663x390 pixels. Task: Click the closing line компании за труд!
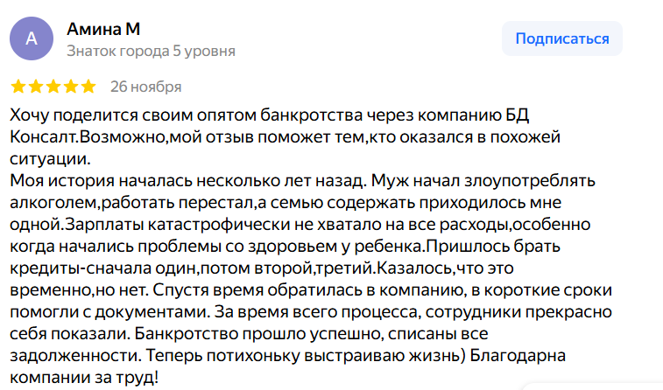click(x=86, y=377)
